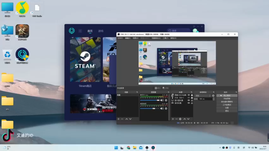
Task: Remove selected scene with minus icon
Action: pyautogui.click(x=122, y=119)
